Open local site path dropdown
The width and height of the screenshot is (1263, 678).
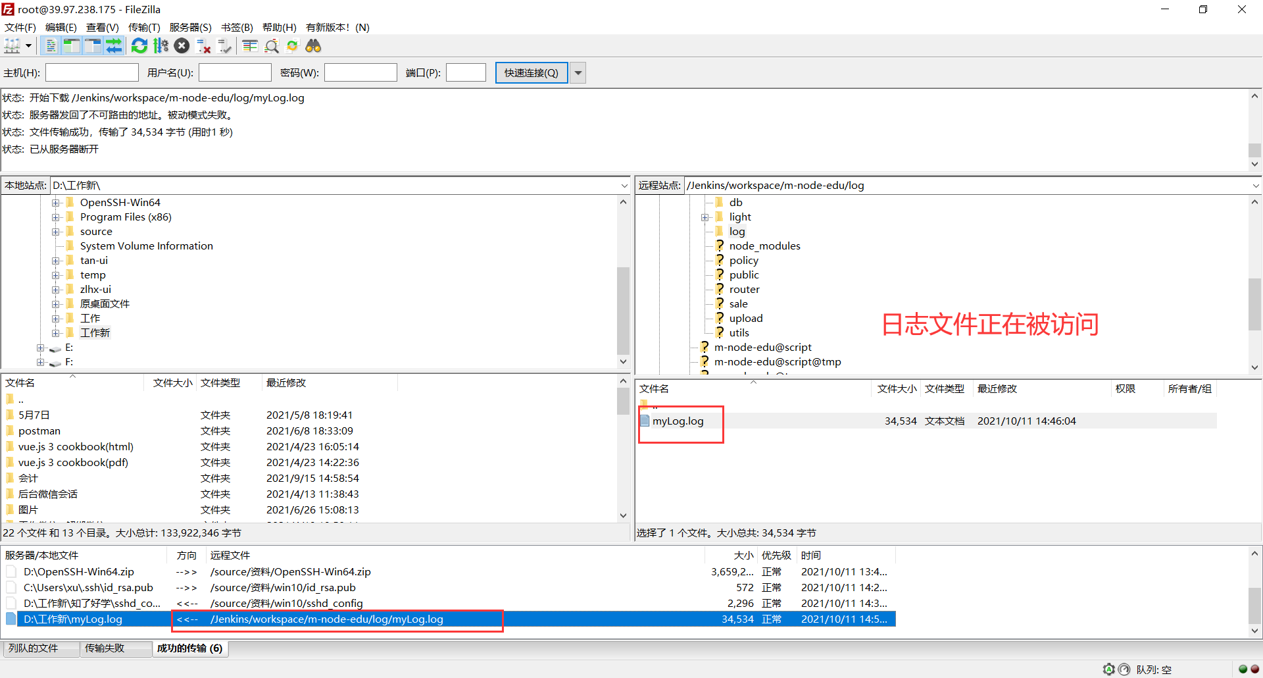pos(624,186)
